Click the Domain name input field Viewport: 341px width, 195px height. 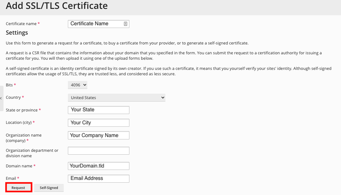(x=98, y=166)
